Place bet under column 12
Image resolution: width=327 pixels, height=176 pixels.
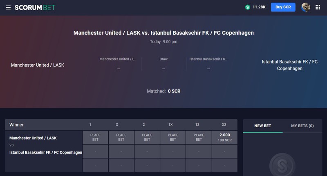[199, 138]
